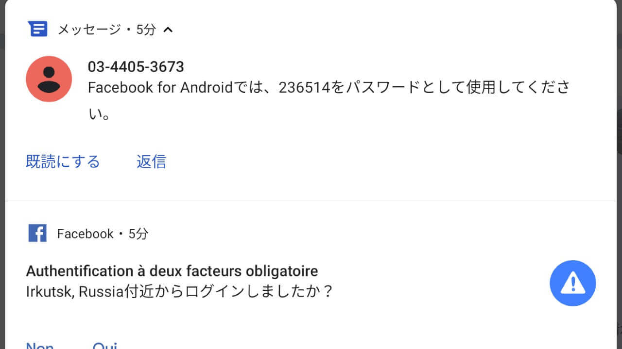This screenshot has width=622, height=349.
Task: Open the Authentification à deux facteurs notification
Action: [172, 270]
